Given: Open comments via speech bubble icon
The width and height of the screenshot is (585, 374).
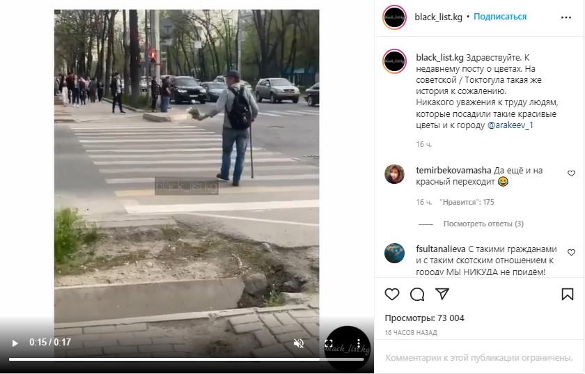Looking at the screenshot, I should 417,294.
